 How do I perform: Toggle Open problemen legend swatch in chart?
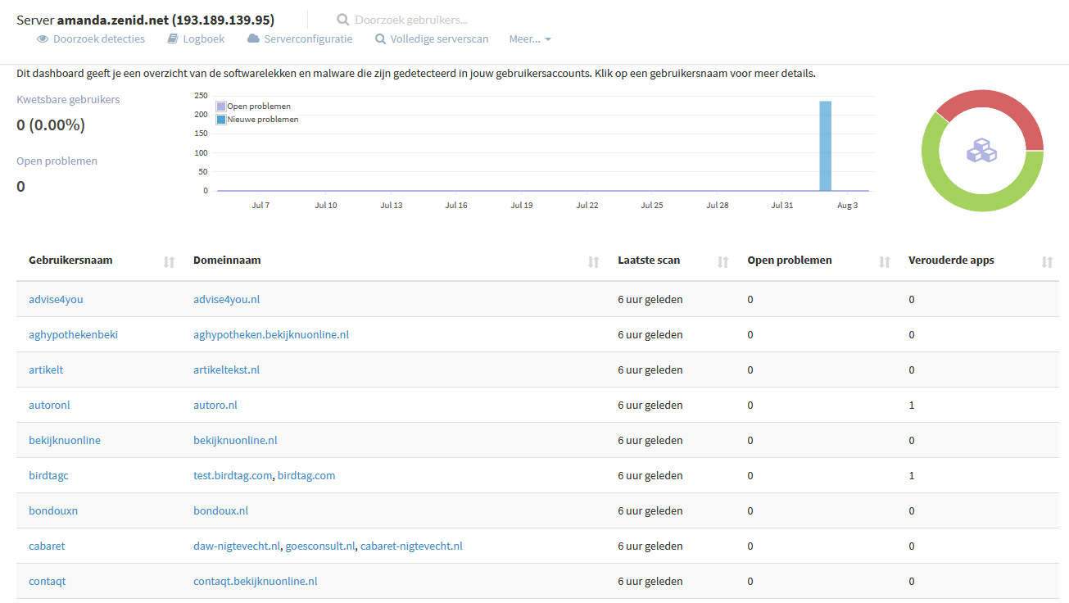(x=221, y=107)
